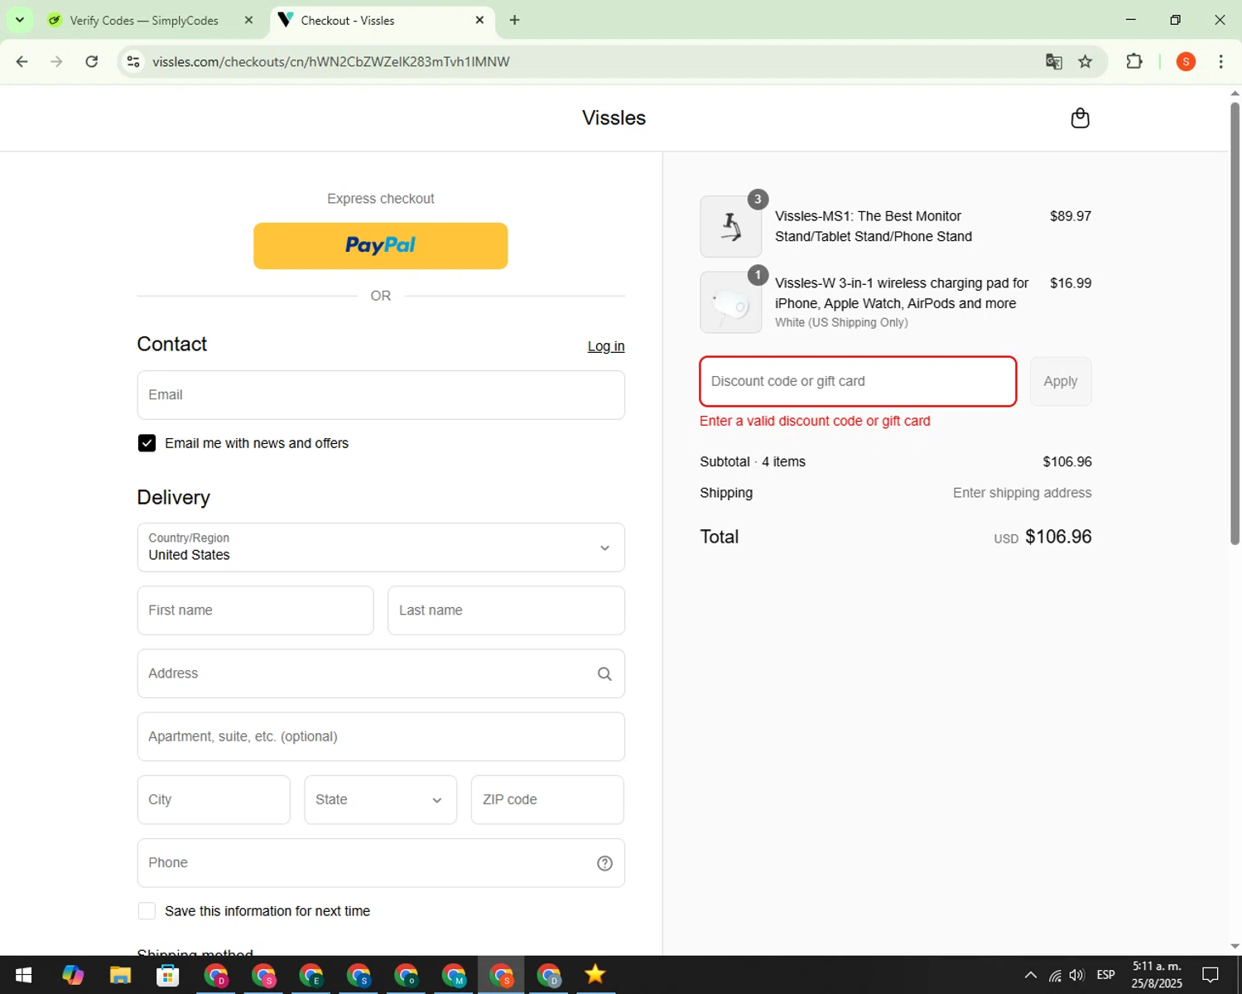Image resolution: width=1242 pixels, height=994 pixels.
Task: Click the Vissles store title link
Action: click(614, 118)
